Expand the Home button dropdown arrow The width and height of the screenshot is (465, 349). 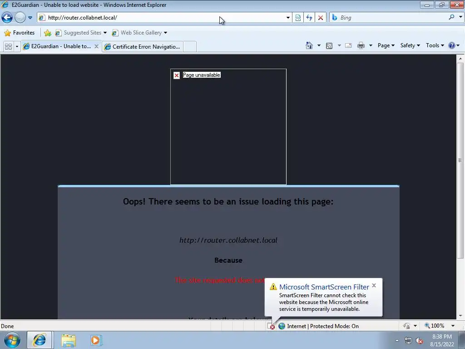[x=319, y=45]
